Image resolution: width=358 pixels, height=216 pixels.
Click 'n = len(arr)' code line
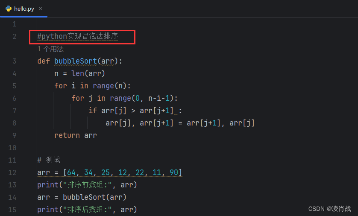[x=79, y=73]
